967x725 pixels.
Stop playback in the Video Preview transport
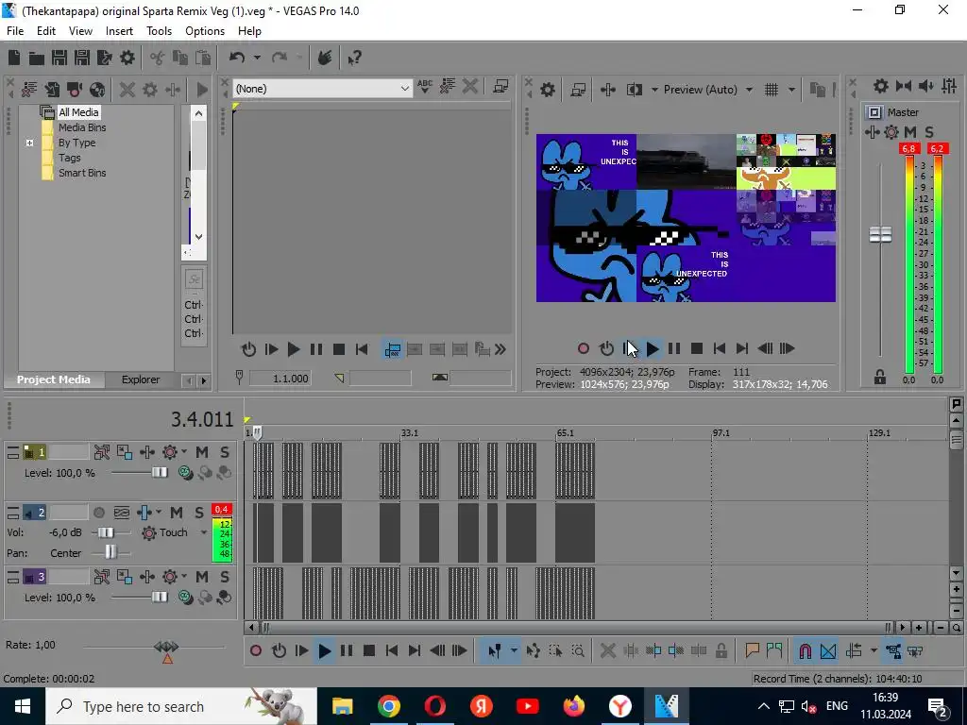[x=697, y=349]
